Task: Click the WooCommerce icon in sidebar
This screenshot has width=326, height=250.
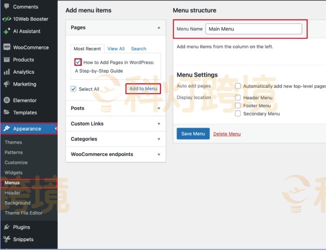Action: click(6, 47)
